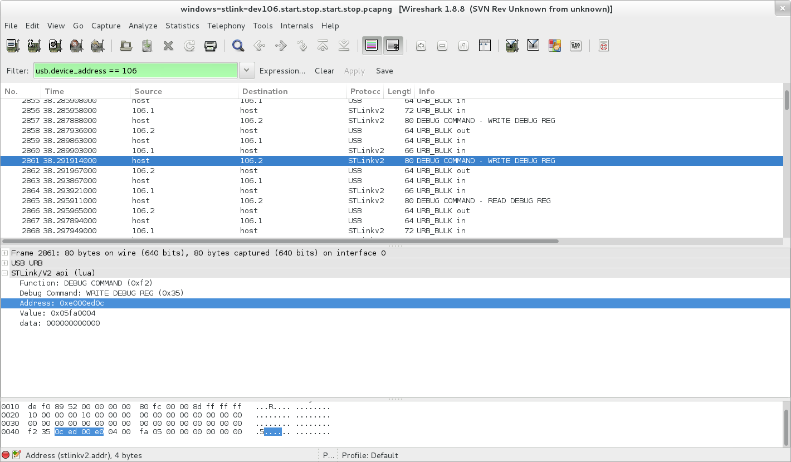
Task: Stop the running capture
Action: point(76,46)
